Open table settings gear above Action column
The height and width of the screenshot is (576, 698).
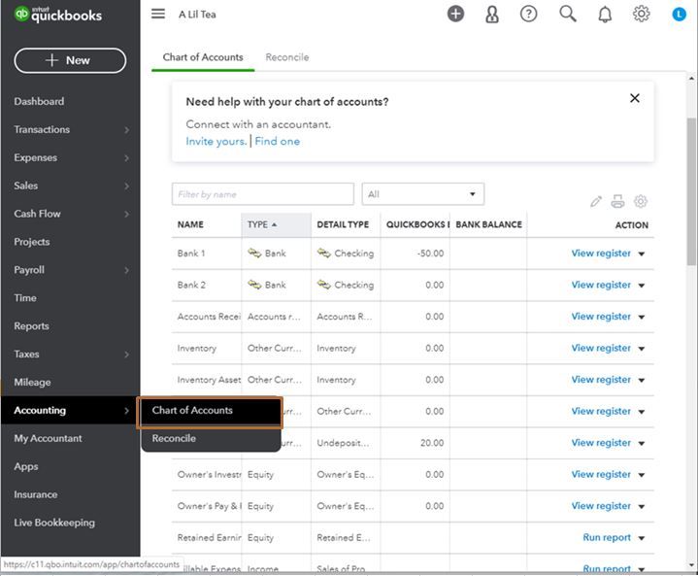click(640, 201)
